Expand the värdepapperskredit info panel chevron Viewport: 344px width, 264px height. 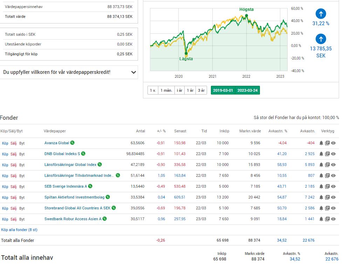point(133,72)
